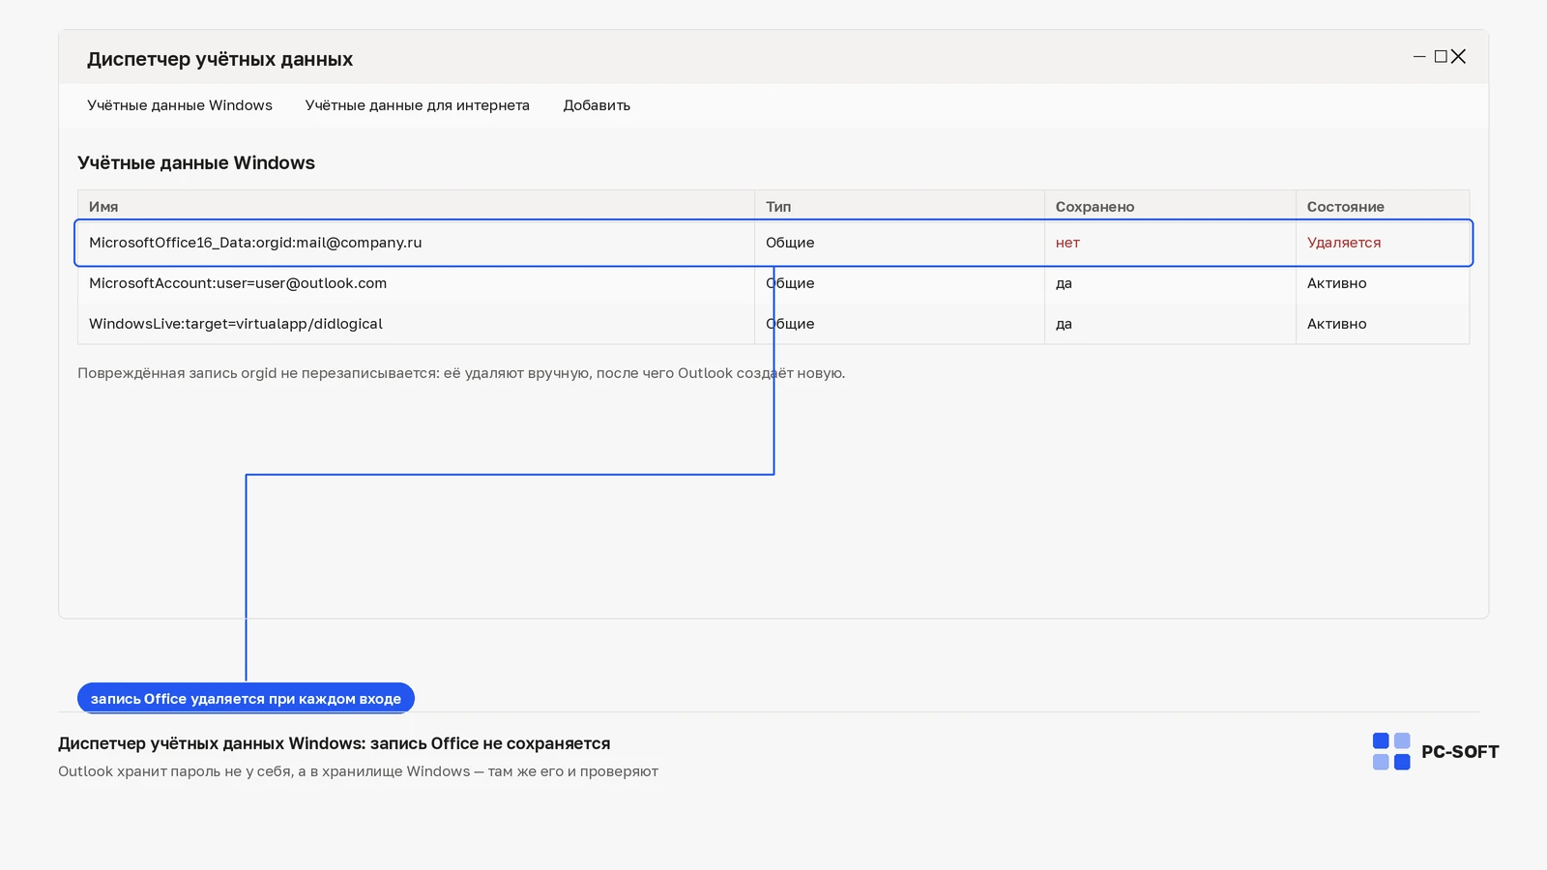The height and width of the screenshot is (870, 1547).
Task: Click the note about повреждённая запись orgid
Action: click(x=461, y=373)
